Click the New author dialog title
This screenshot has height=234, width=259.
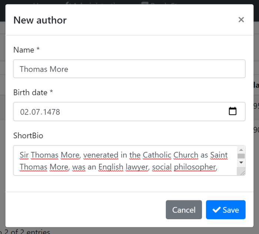tap(40, 20)
